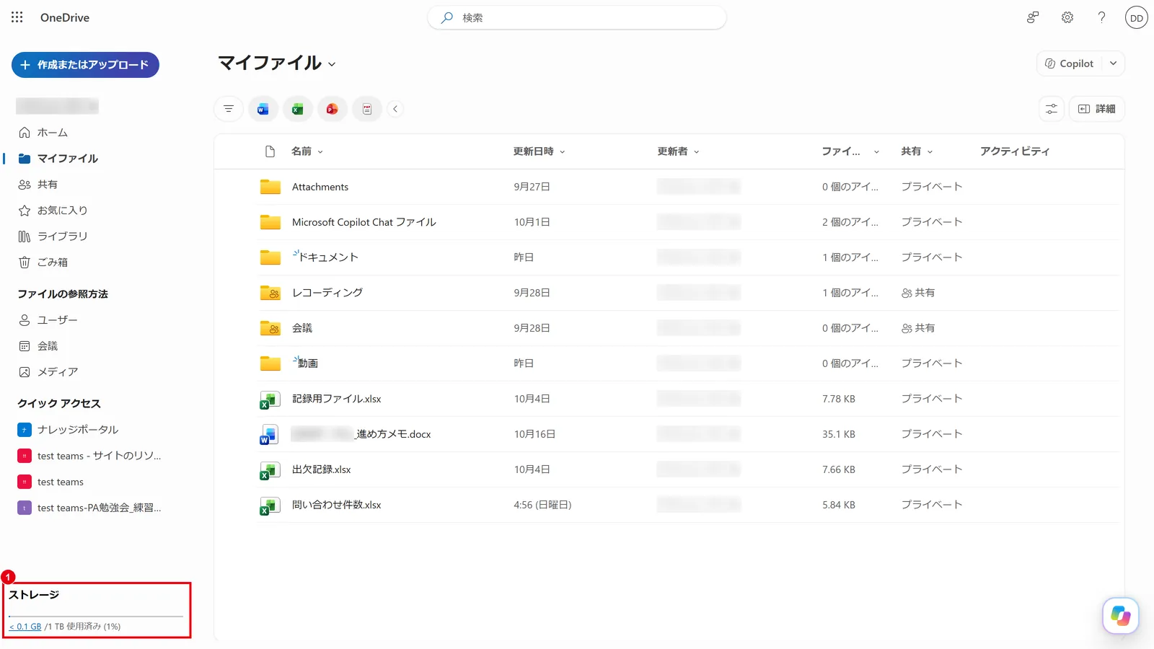The height and width of the screenshot is (649, 1154).
Task: Filter files by Excel type
Action: pyautogui.click(x=298, y=109)
